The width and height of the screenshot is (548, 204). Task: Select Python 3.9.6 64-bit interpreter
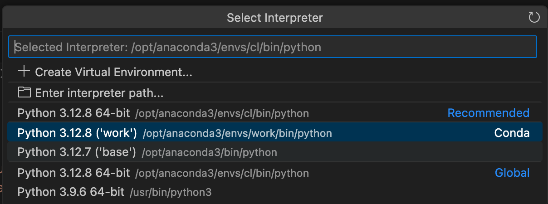[x=71, y=192]
